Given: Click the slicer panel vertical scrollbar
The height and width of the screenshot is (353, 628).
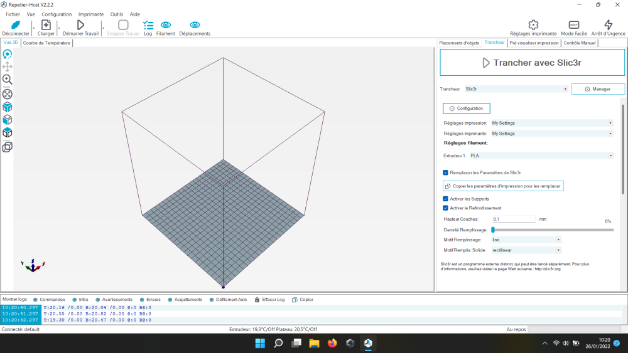Looking at the screenshot, I should tap(623, 149).
